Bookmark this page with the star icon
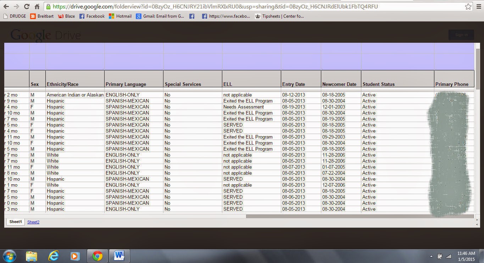484x263 pixels. click(x=468, y=6)
